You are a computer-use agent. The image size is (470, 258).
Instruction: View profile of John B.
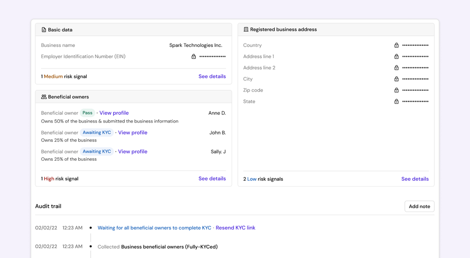click(x=133, y=132)
